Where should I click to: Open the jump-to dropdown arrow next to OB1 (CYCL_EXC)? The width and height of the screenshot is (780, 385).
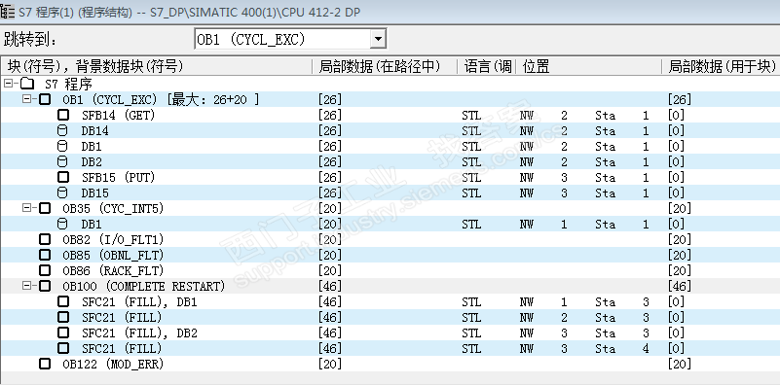[378, 39]
